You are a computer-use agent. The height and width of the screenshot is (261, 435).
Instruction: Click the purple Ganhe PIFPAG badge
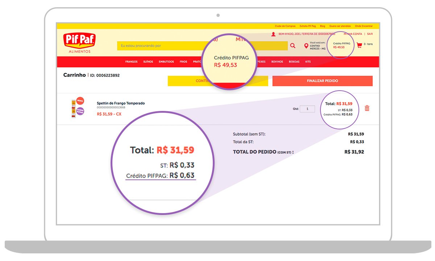click(80, 112)
